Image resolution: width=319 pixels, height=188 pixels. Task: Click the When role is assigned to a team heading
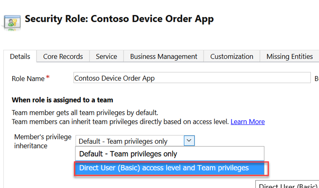(62, 100)
